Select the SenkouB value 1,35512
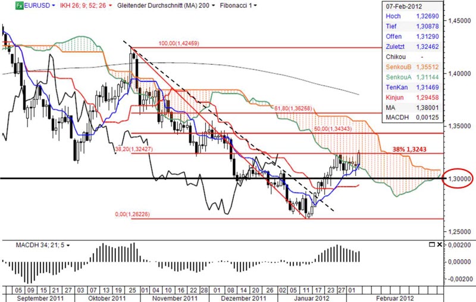This screenshot has height=302, width=476. point(427,67)
